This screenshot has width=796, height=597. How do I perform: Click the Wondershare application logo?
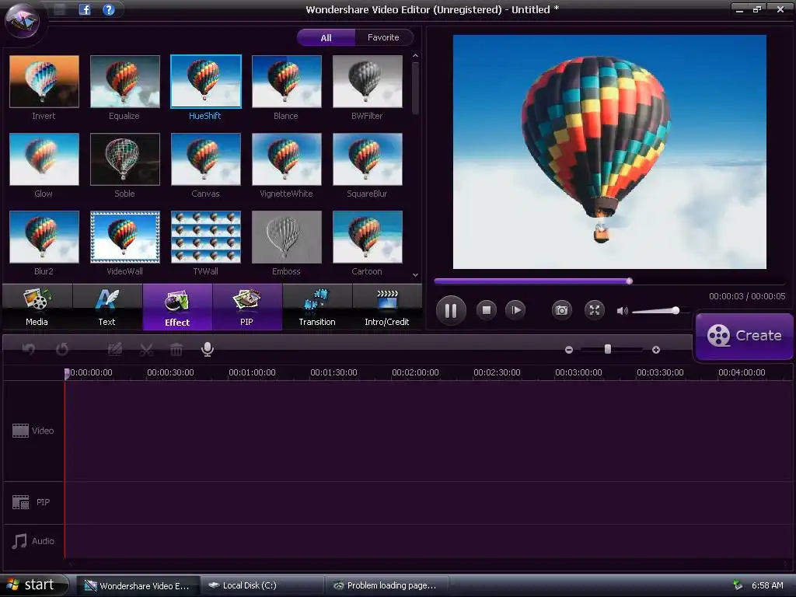(21, 21)
